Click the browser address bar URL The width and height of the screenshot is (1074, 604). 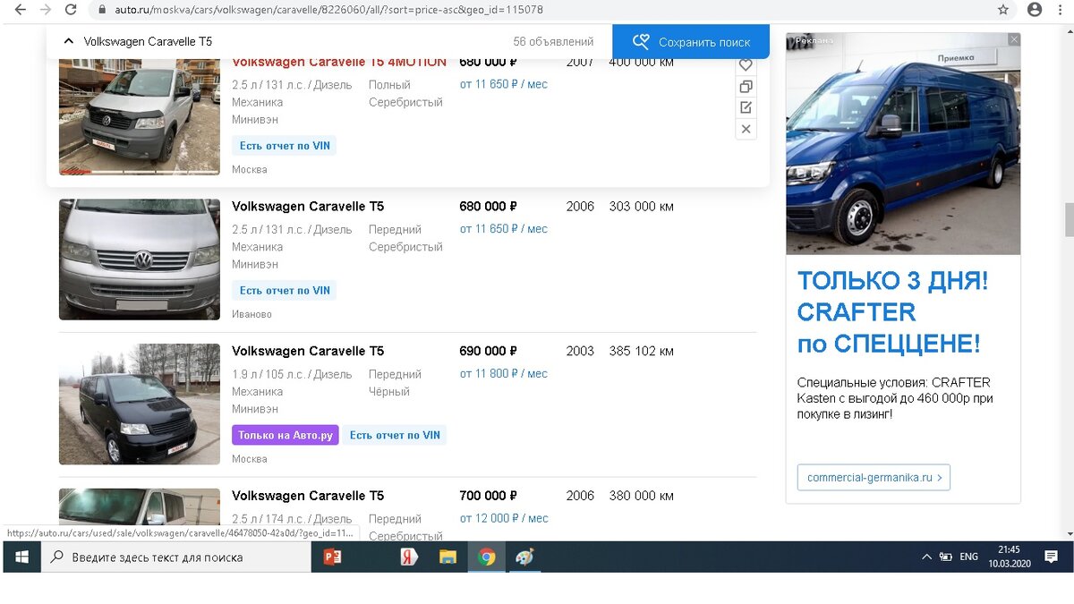point(328,10)
